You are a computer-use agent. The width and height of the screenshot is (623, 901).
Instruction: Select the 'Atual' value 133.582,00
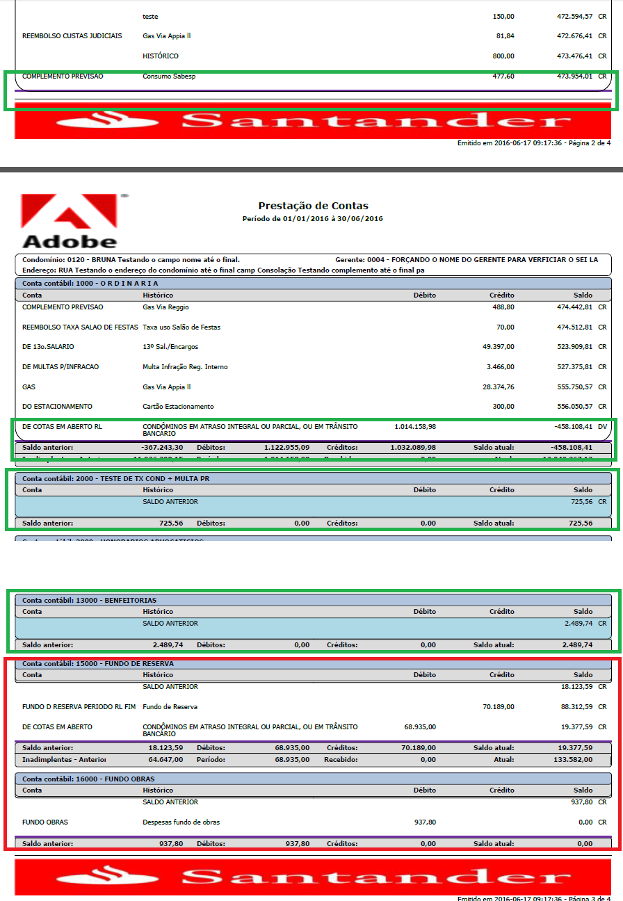pos(574,760)
